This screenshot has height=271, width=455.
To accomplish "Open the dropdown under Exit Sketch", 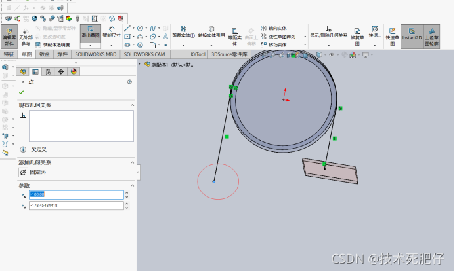I will [91, 46].
